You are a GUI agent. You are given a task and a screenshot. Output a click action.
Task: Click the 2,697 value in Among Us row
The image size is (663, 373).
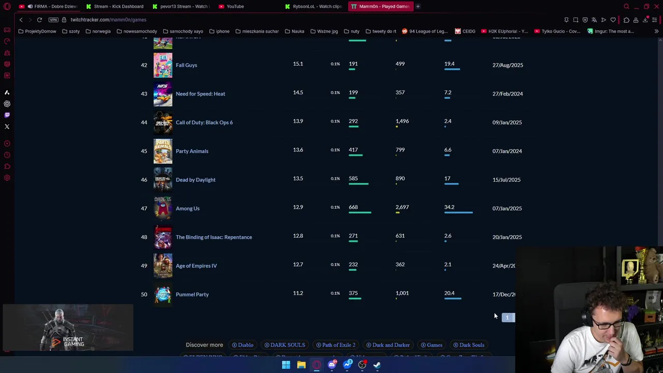pos(402,207)
